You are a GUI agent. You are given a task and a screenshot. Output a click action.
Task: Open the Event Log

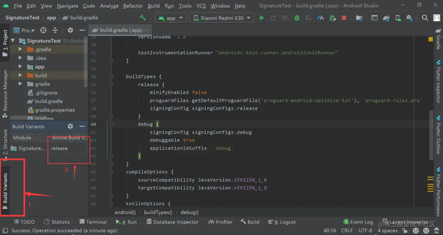coord(358,222)
